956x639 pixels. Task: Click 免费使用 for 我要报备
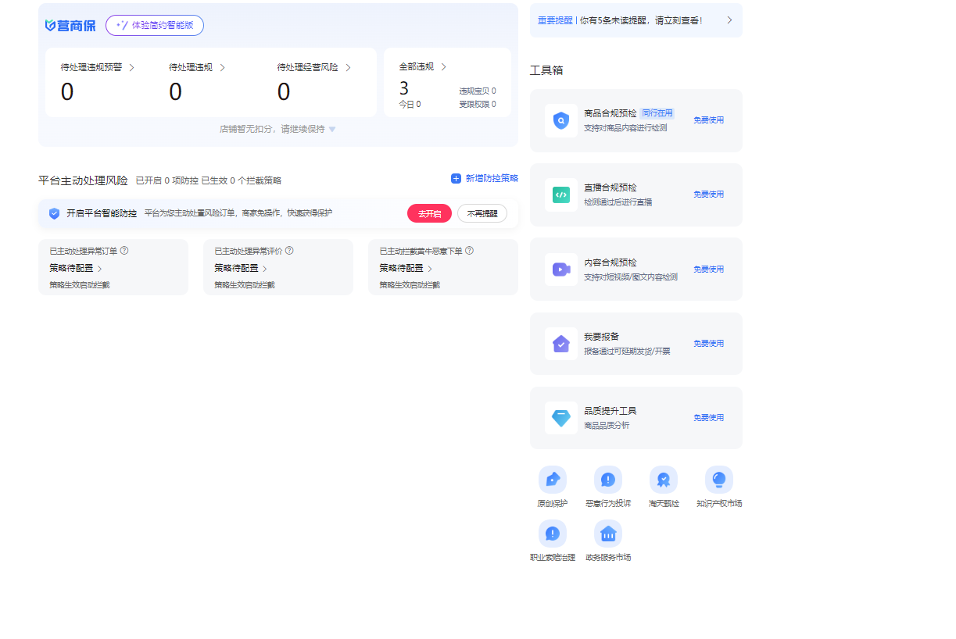click(708, 344)
